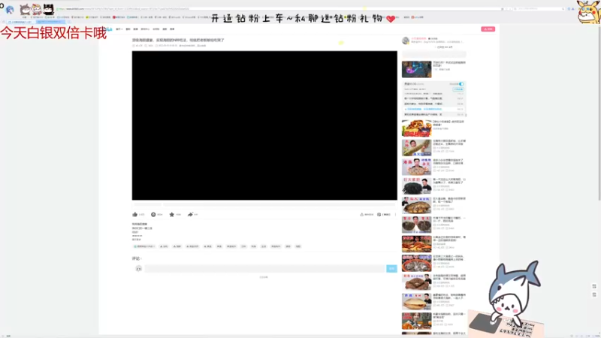Image resolution: width=601 pixels, height=338 pixels.
Task: Open the purple game character ad thumbnail
Action: pyautogui.click(x=417, y=69)
